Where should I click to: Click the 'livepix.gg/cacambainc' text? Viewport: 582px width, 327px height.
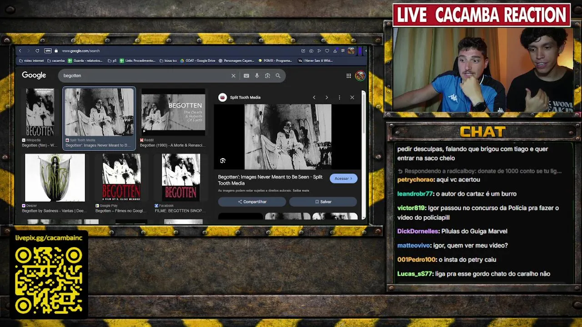pos(49,238)
